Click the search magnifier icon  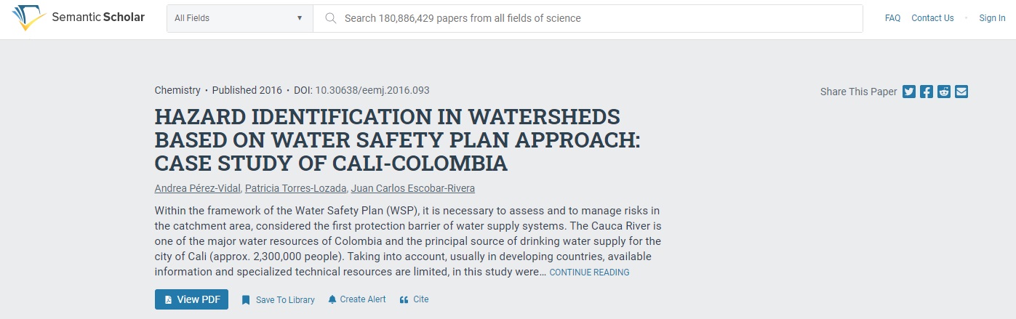click(x=331, y=18)
